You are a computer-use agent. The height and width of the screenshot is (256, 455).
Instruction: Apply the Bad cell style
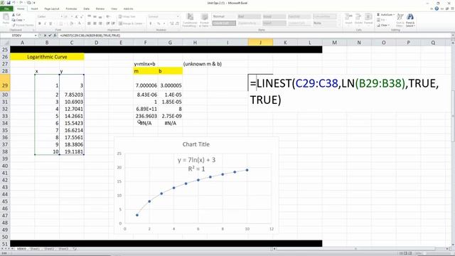pyautogui.click(x=249, y=16)
